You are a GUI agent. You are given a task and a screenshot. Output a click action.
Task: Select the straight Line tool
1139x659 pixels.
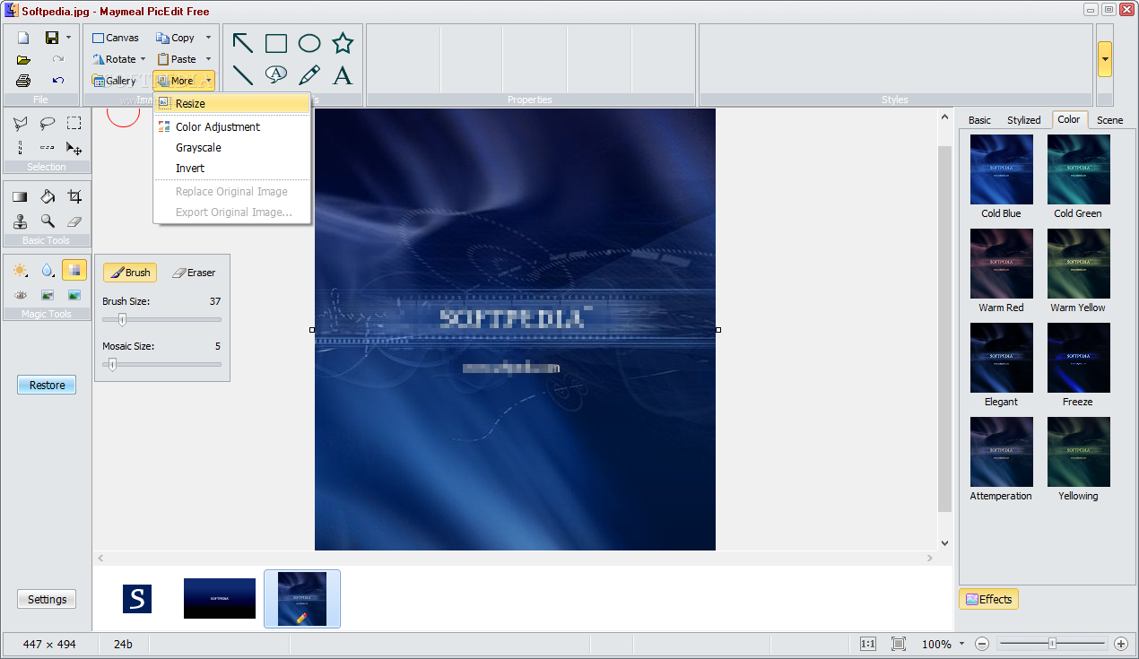point(242,75)
